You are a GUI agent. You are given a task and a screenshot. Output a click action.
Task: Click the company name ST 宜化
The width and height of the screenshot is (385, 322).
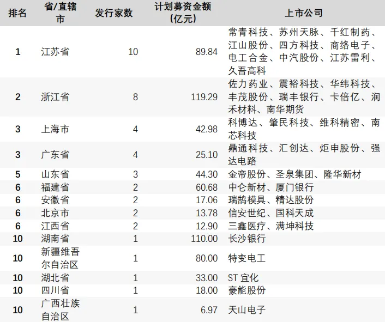click(x=243, y=278)
